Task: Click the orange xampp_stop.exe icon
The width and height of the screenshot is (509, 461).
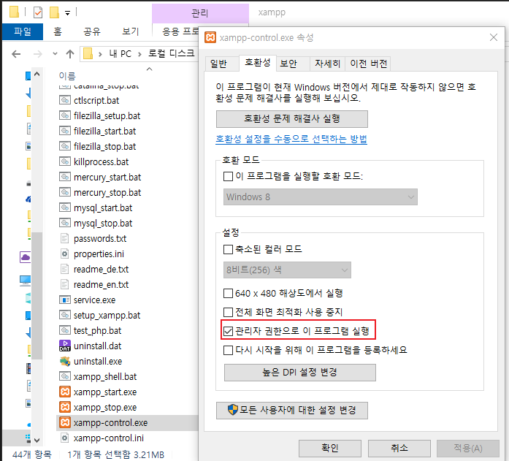Action: (65, 407)
